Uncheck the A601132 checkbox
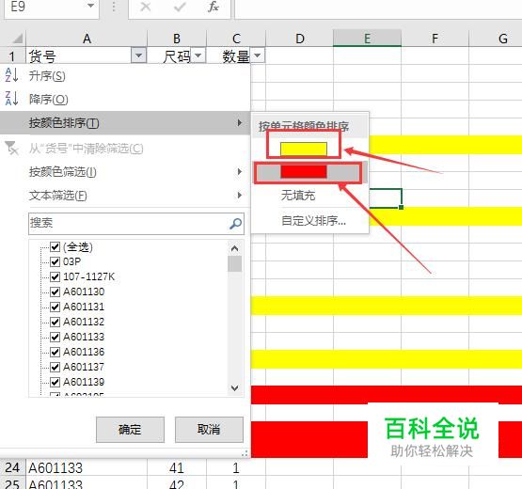522x489 pixels. click(55, 322)
